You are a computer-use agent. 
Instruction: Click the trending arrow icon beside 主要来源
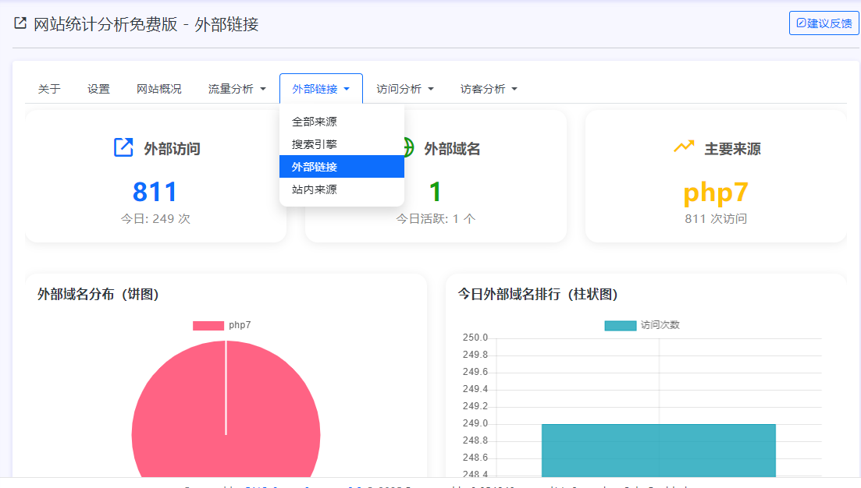coord(684,147)
